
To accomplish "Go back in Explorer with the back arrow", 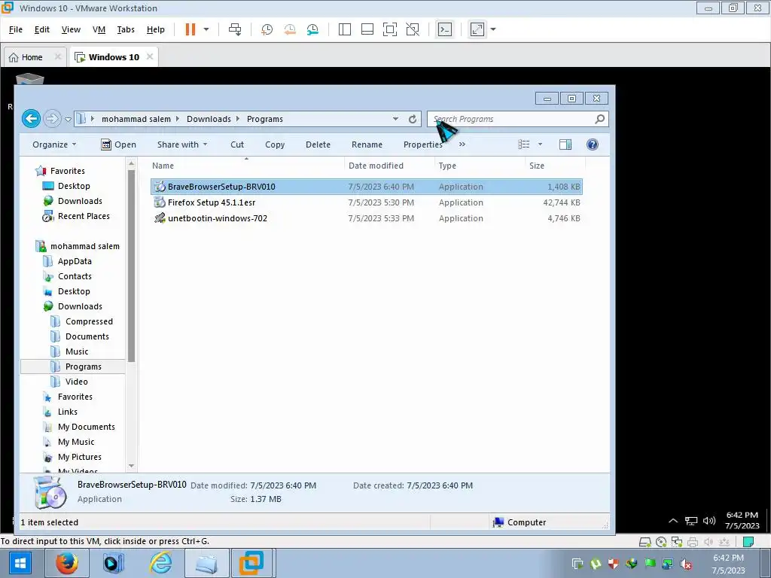I will (x=31, y=118).
